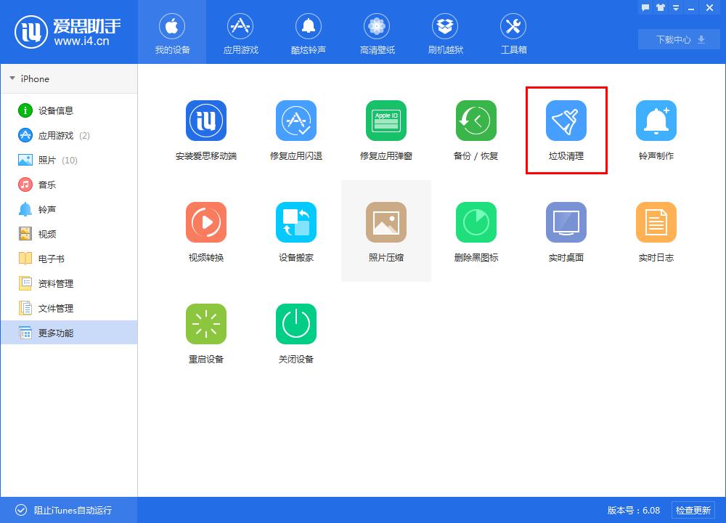726x523 pixels.
Task: Open 修复应用弹窗 Apple ID tool
Action: click(x=386, y=130)
